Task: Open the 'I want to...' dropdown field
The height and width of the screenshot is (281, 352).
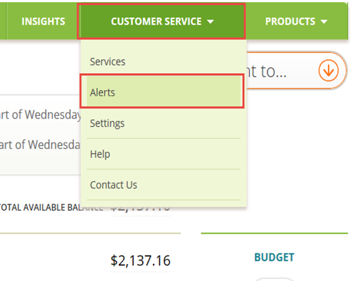Action: click(296, 70)
